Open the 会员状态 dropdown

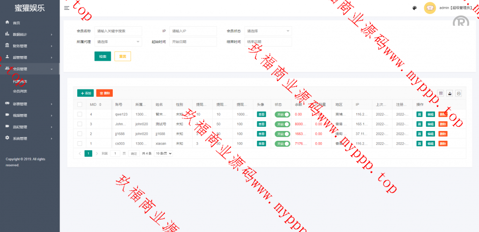point(268,31)
